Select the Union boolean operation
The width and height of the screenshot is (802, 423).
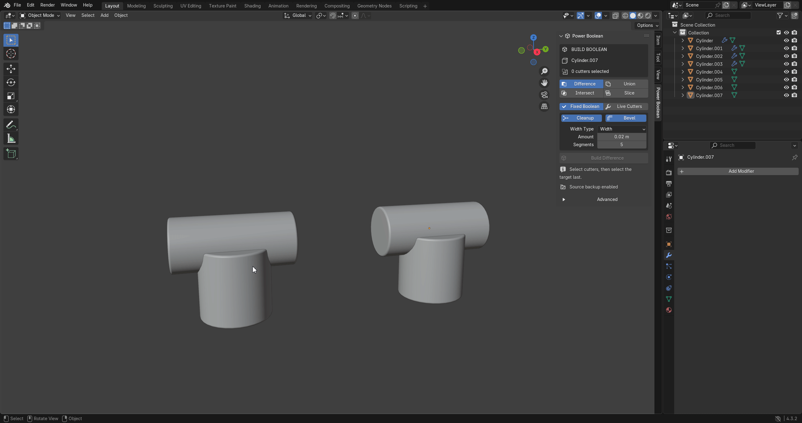tap(626, 84)
